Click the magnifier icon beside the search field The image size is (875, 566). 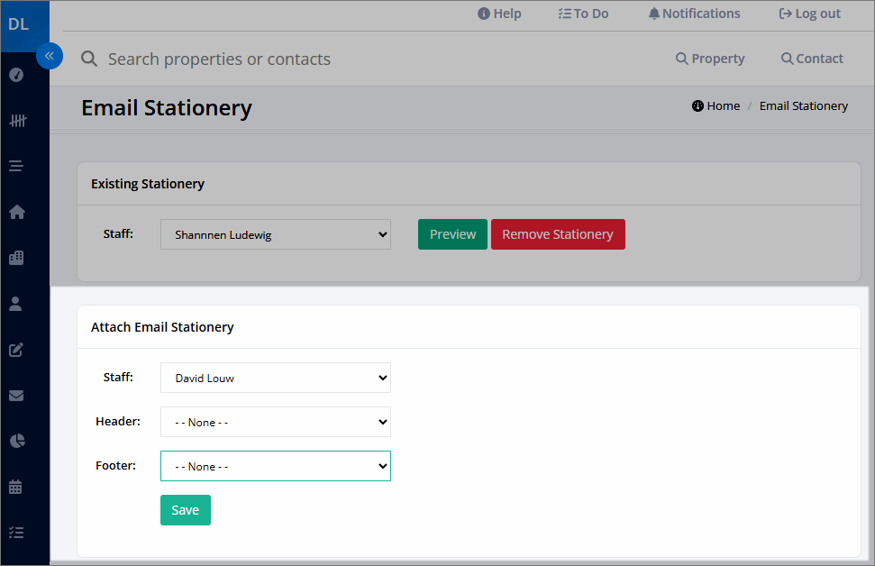click(88, 59)
